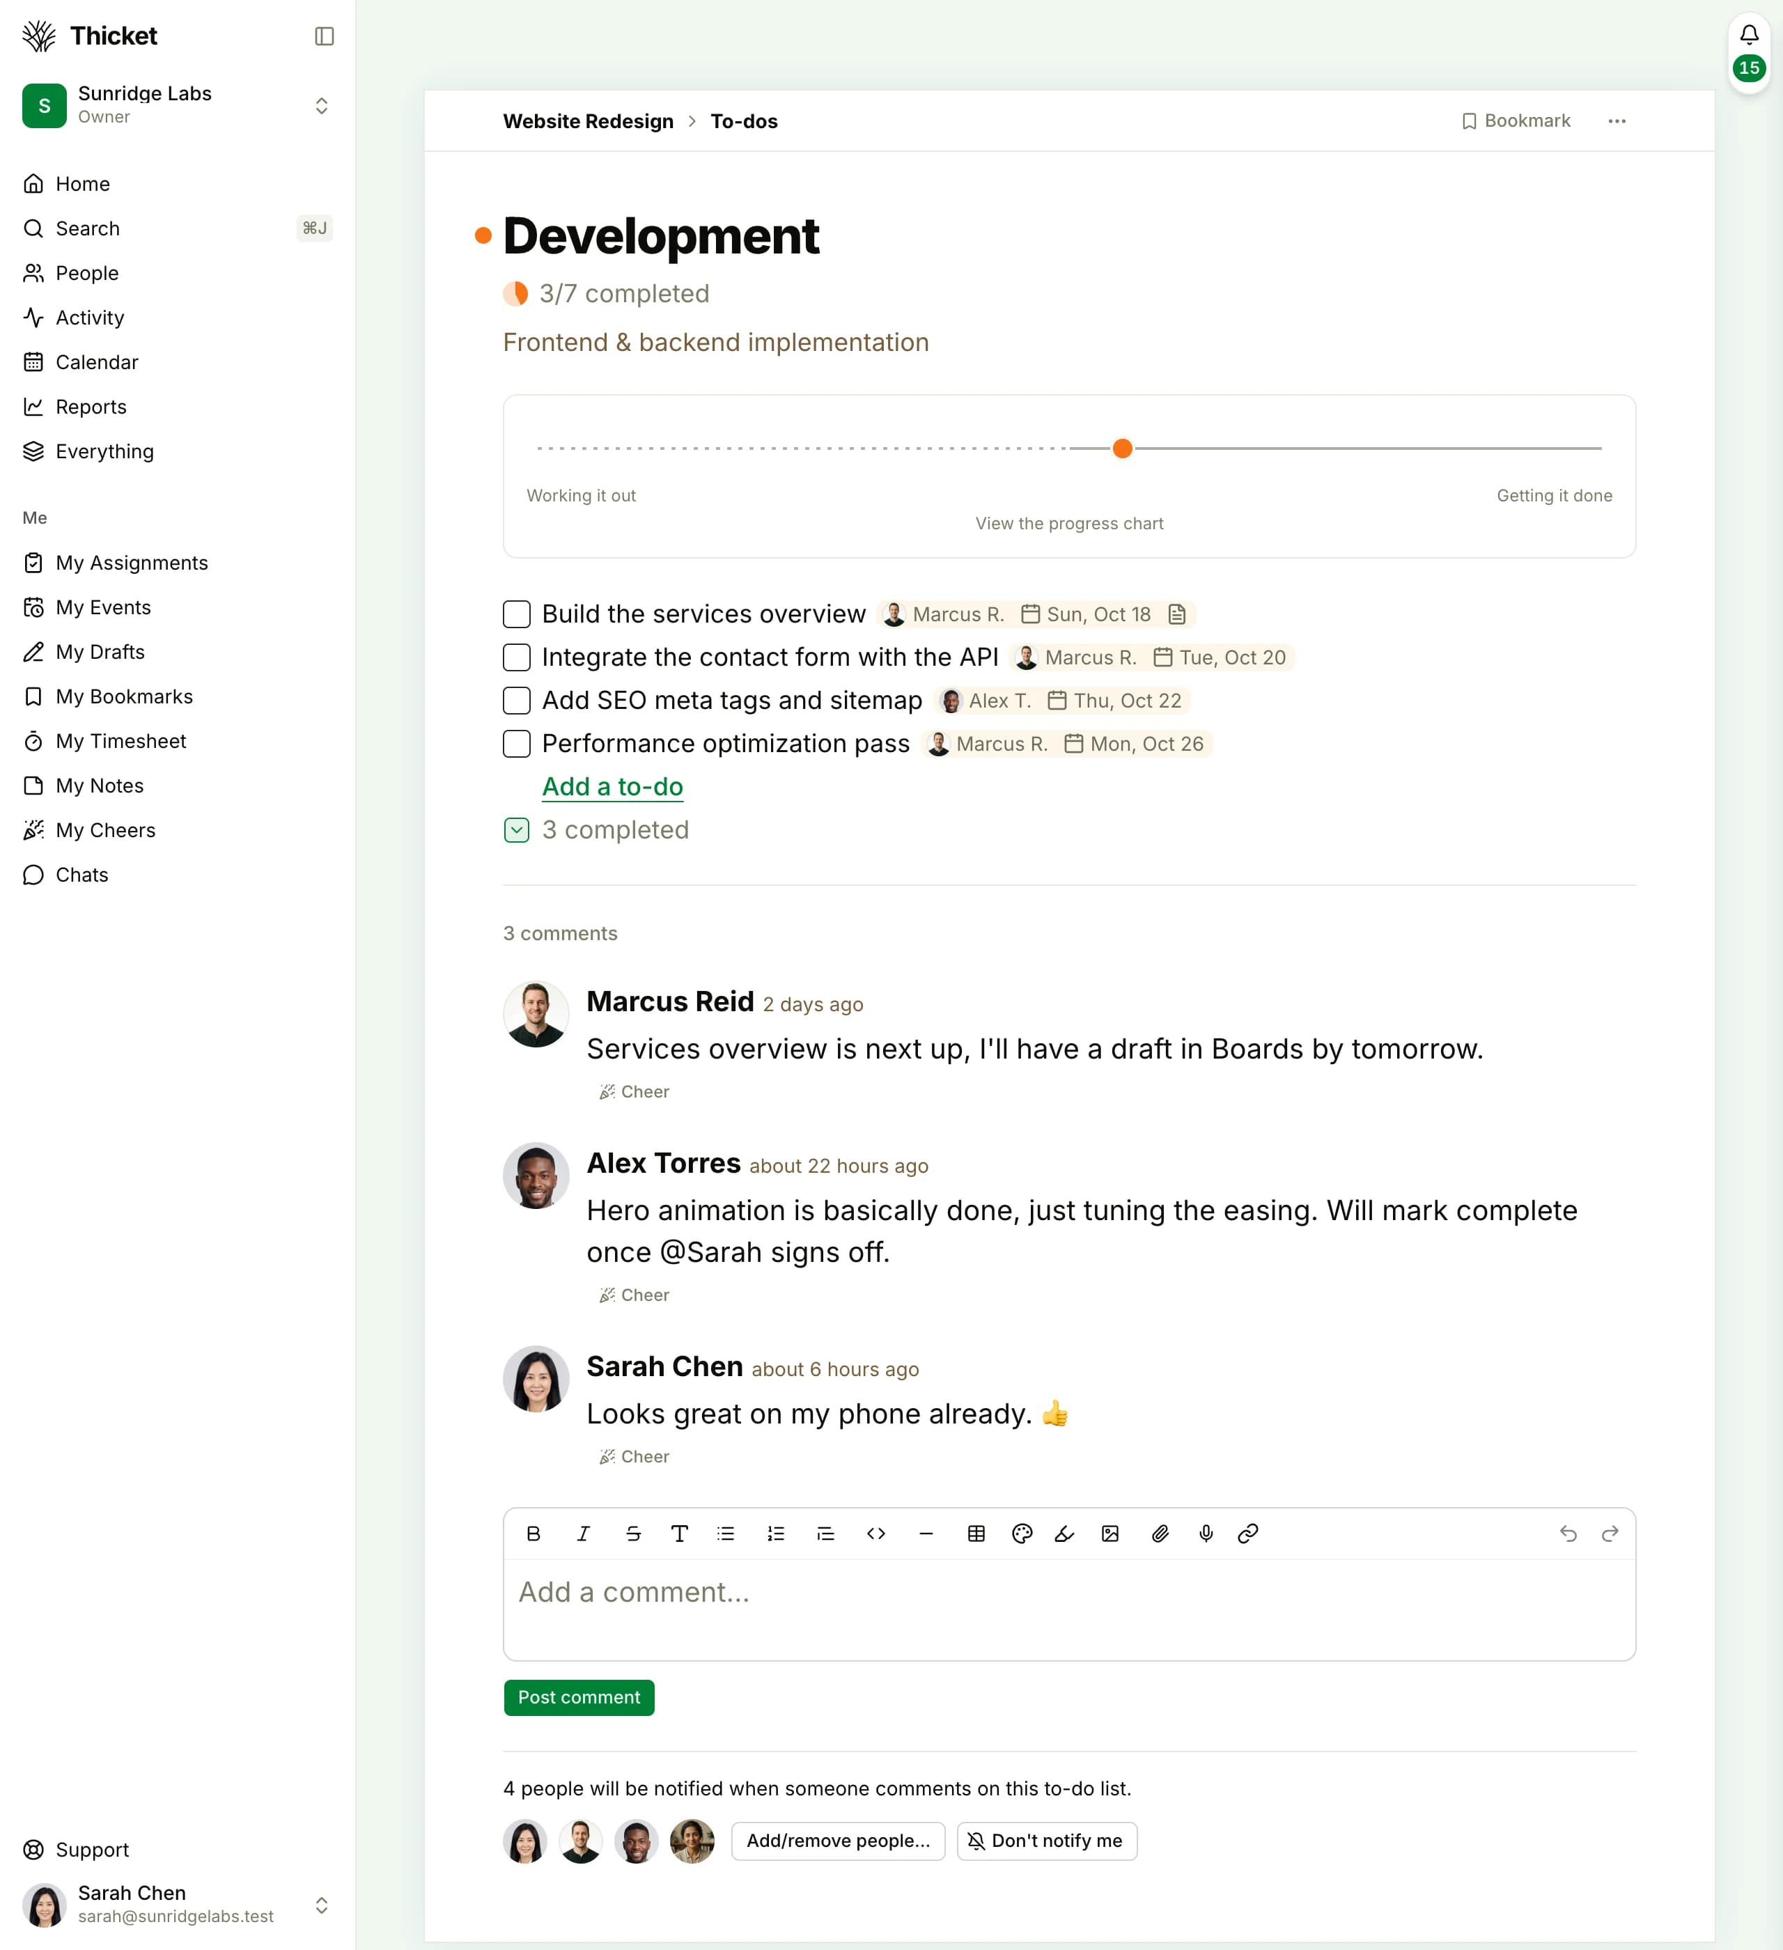Insert a numbered list in comment

click(776, 1533)
